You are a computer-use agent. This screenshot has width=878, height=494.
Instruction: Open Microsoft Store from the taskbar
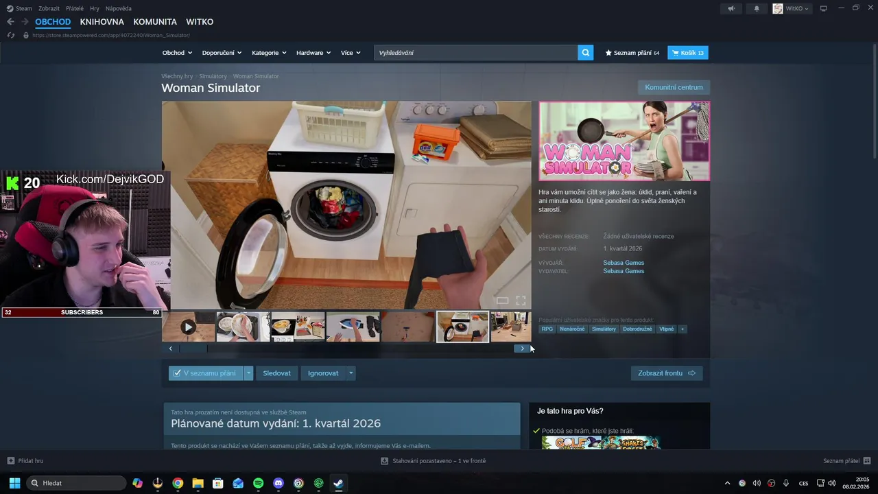click(218, 483)
